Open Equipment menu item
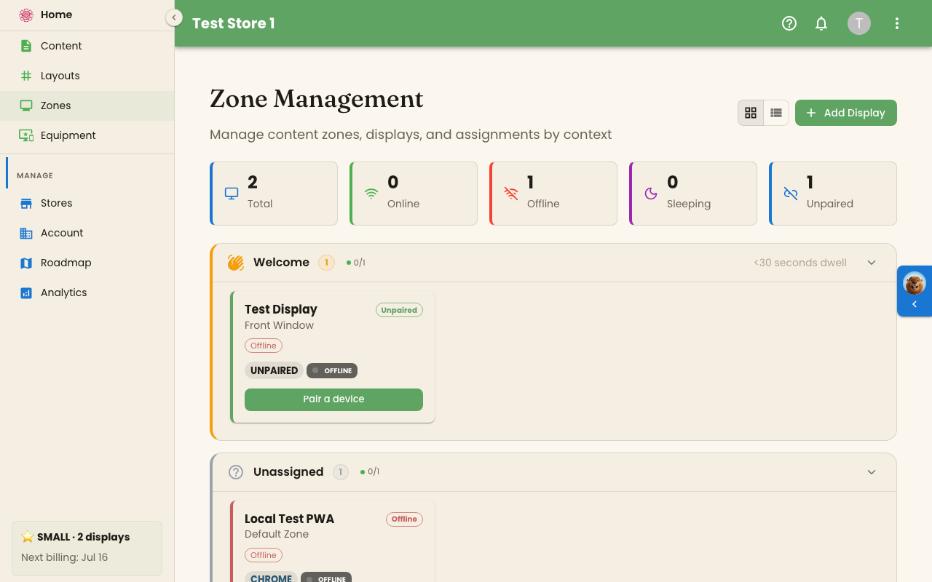The height and width of the screenshot is (582, 932). tap(87, 135)
